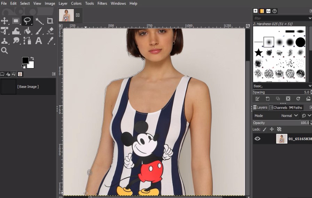Toggle lock alpha channel checkerboard icon
The height and width of the screenshot is (198, 312).
tap(279, 129)
